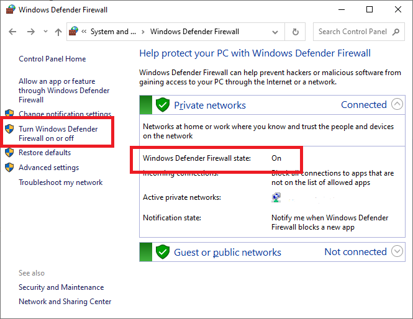
Task: Click the Guest or public networks heading
Action: tap(227, 252)
